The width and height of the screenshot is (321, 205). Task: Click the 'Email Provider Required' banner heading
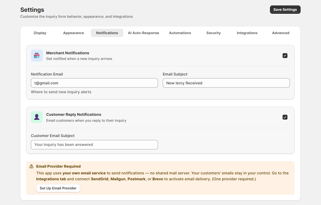click(58, 166)
